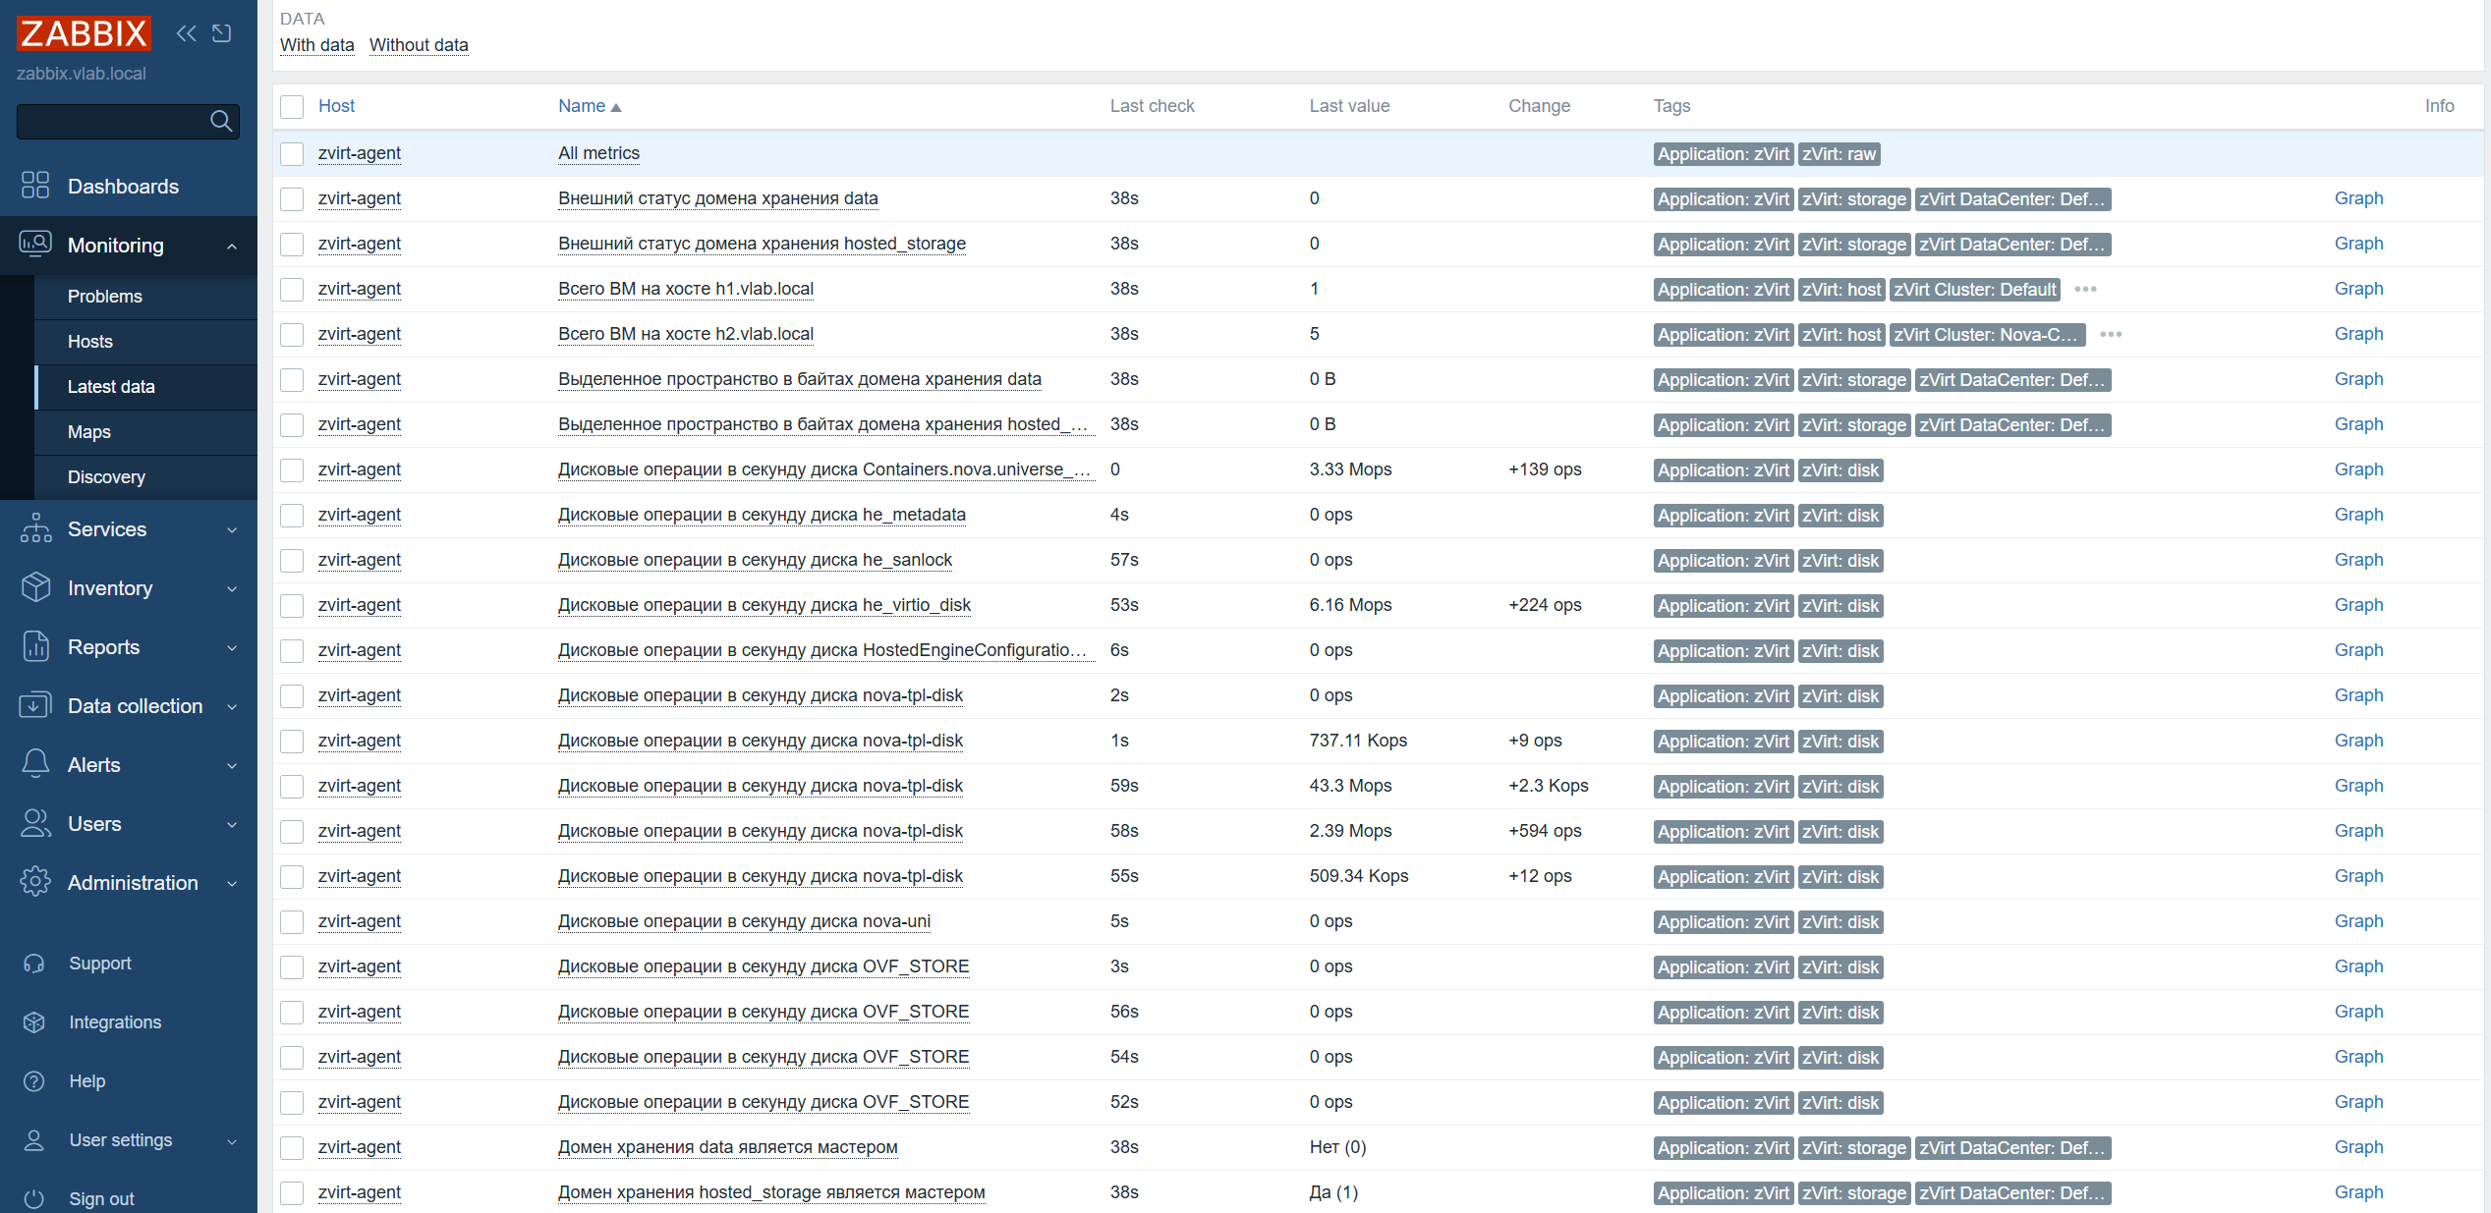Sort by the Name column header
Viewport: 2491px width, 1213px height.
pos(590,106)
